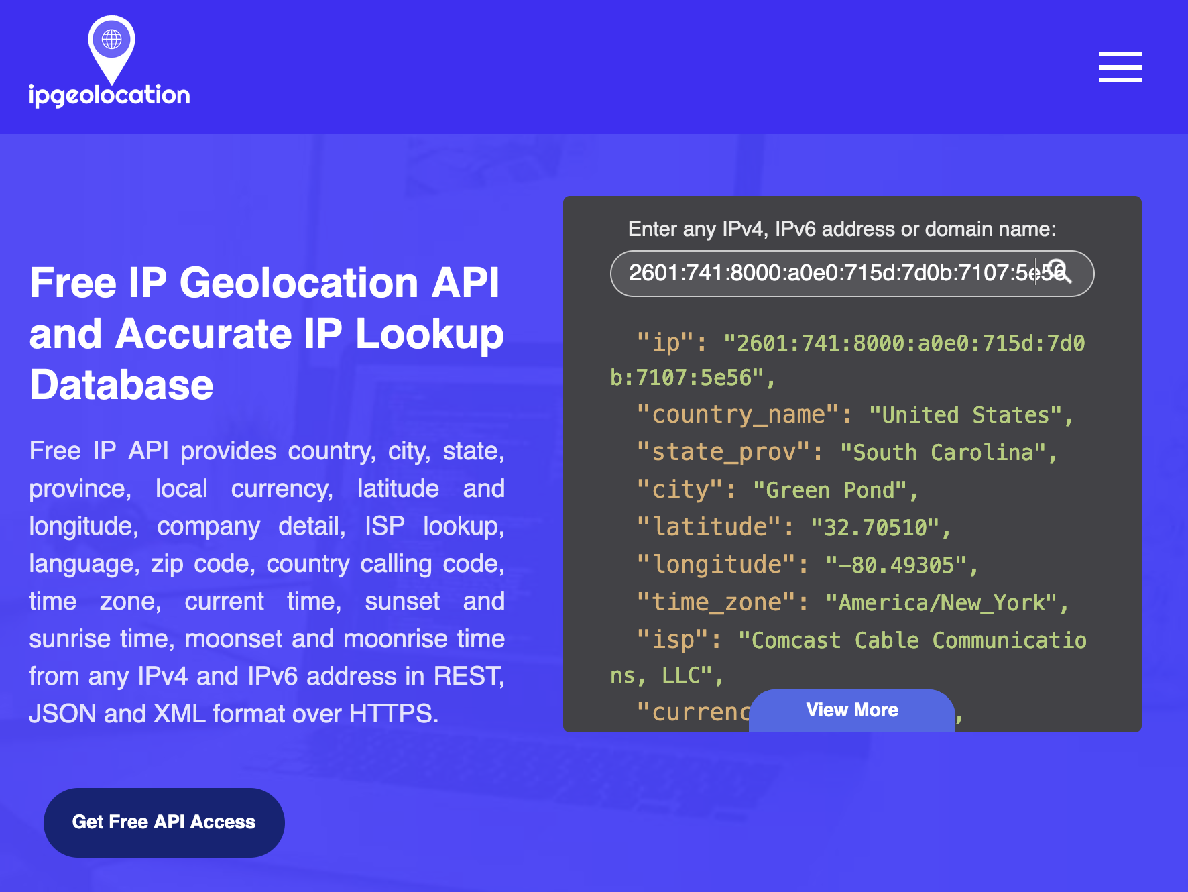Click the "time_zone": "America/New_York" line
The image size is (1188, 892).
click(x=852, y=603)
